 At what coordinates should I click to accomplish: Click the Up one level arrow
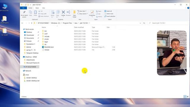[32, 23]
